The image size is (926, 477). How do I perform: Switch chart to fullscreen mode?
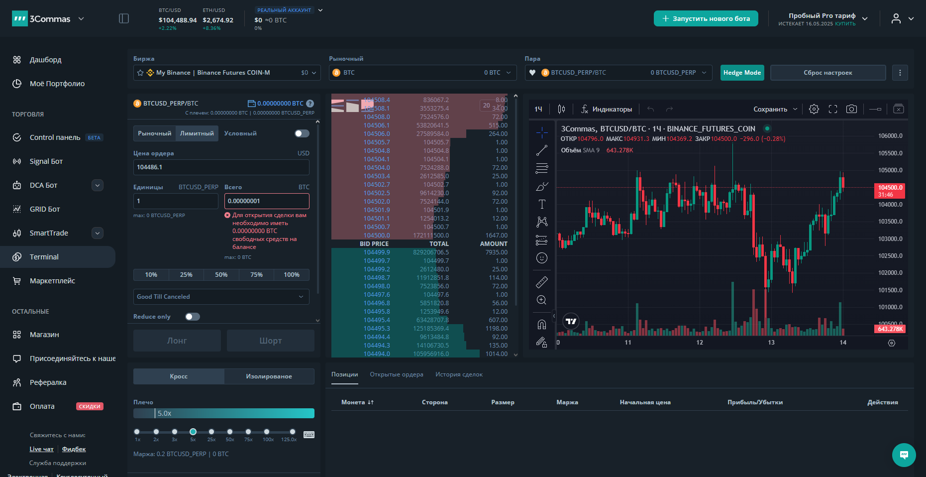[833, 109]
